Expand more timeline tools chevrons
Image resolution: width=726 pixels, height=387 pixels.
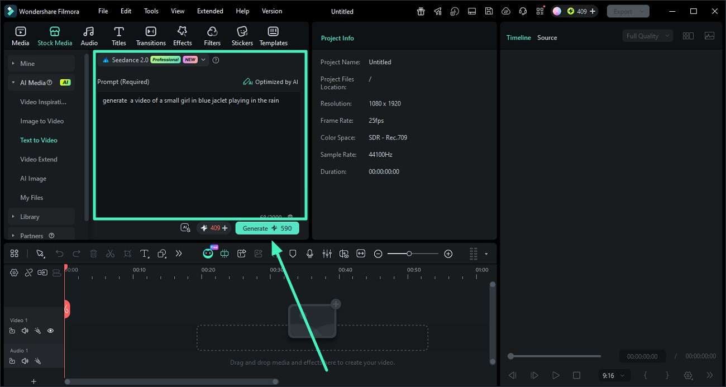[x=179, y=254]
